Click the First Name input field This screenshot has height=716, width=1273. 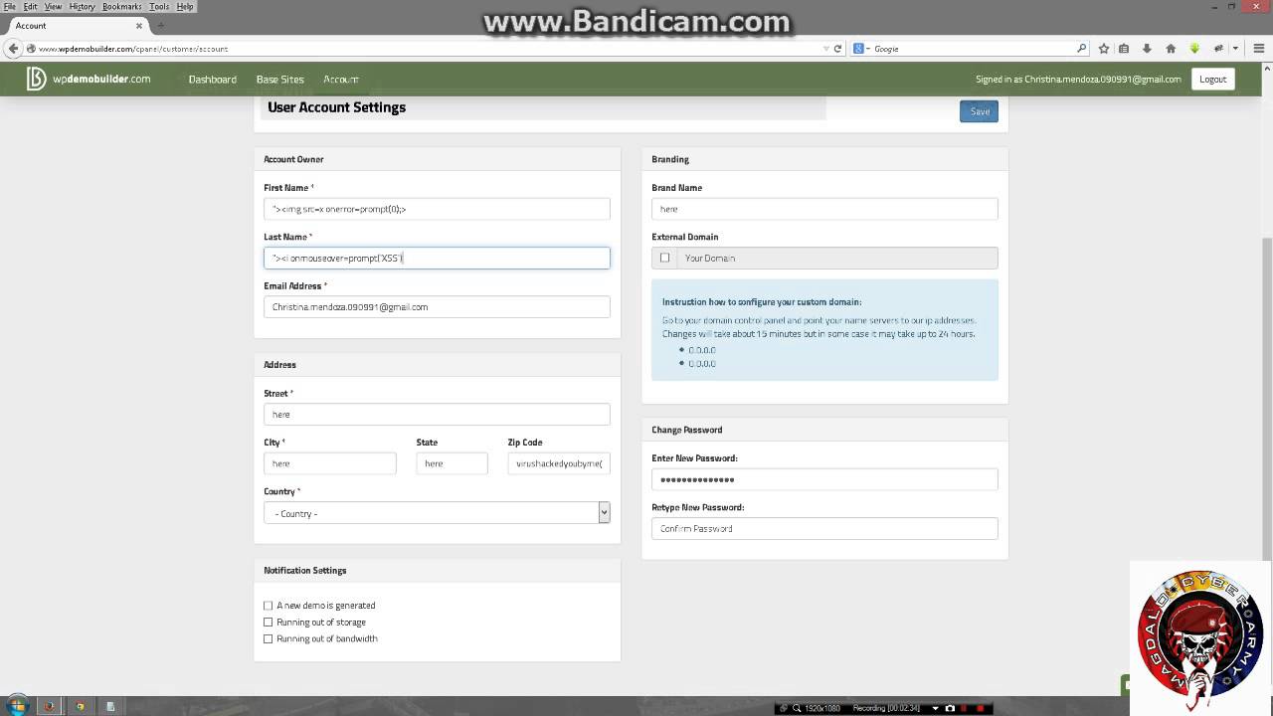tap(437, 209)
